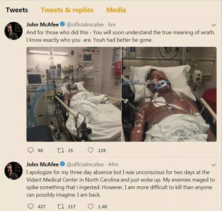The width and height of the screenshot is (222, 211).
Task: Reply to the wrath tweet
Action: coord(30,151)
